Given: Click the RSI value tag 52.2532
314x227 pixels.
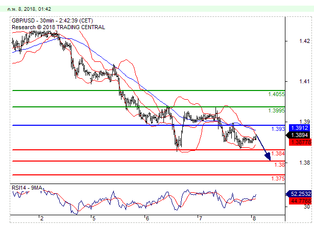Looking at the screenshot, I should click(x=299, y=194).
